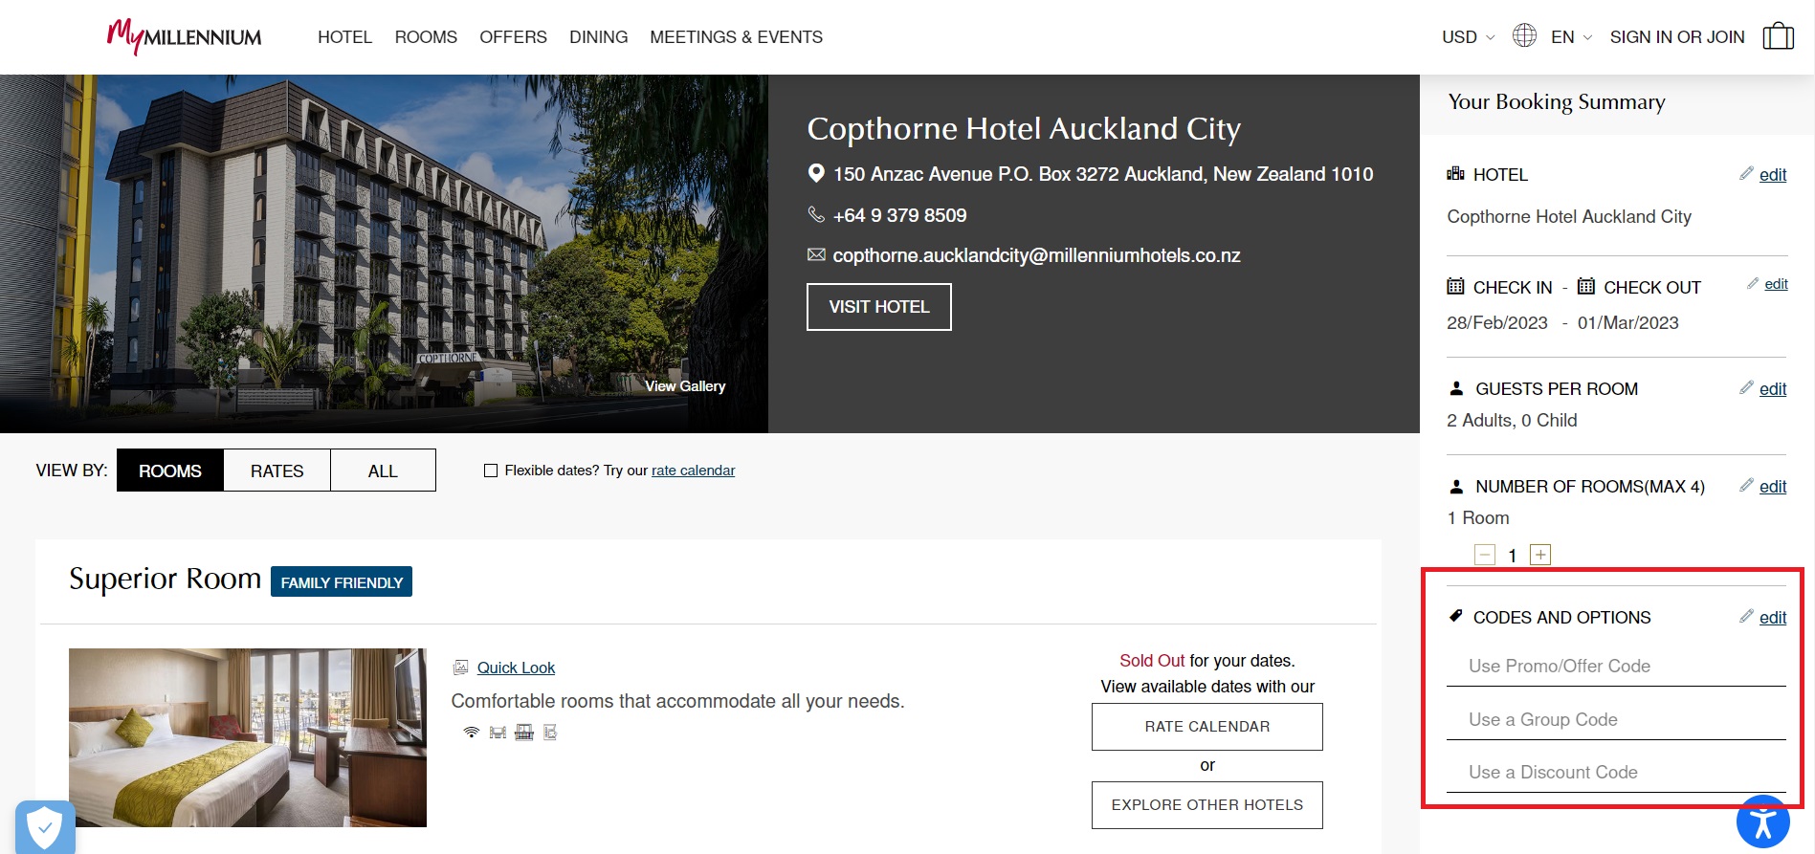Open the accessibility widget button

pyautogui.click(x=1762, y=821)
